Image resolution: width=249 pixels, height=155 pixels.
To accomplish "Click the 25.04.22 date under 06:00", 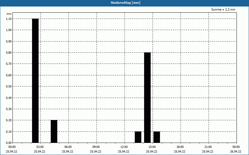I will tap(68, 152).
